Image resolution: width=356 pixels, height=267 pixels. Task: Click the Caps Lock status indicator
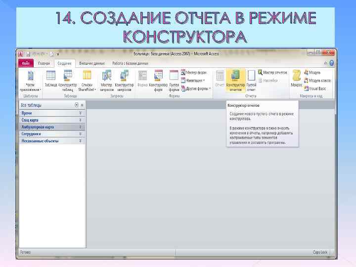coord(320,252)
